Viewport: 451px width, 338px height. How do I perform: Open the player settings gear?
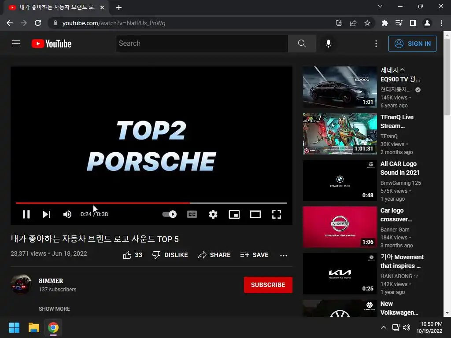(213, 214)
